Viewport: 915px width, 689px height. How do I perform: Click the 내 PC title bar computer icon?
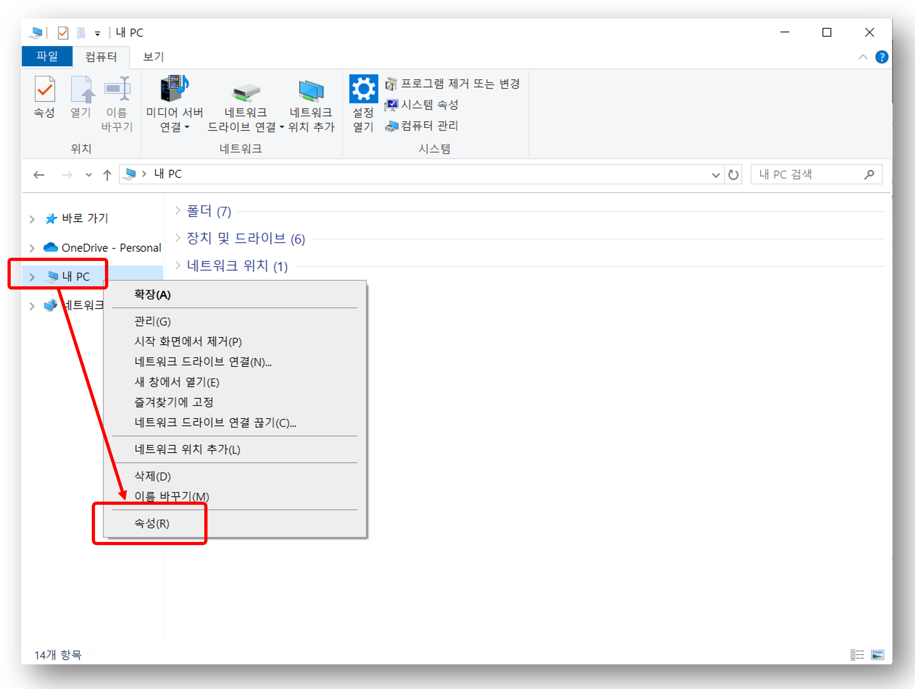pyautogui.click(x=36, y=33)
